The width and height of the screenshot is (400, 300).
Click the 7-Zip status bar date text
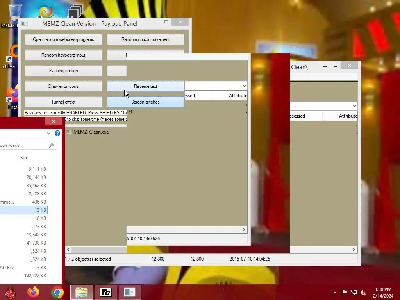click(250, 259)
